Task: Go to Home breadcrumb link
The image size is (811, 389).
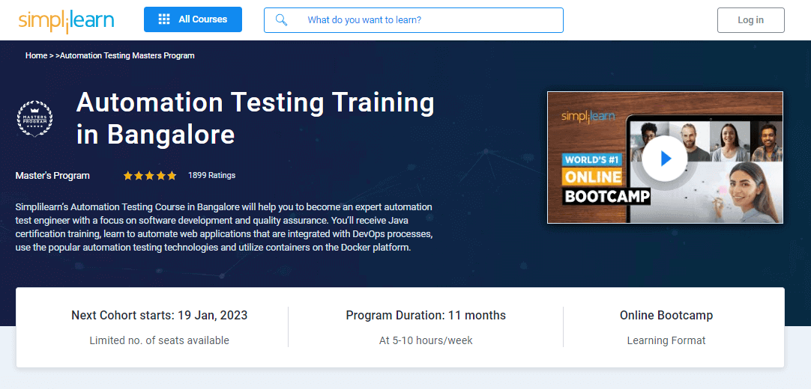Action: 36,55
